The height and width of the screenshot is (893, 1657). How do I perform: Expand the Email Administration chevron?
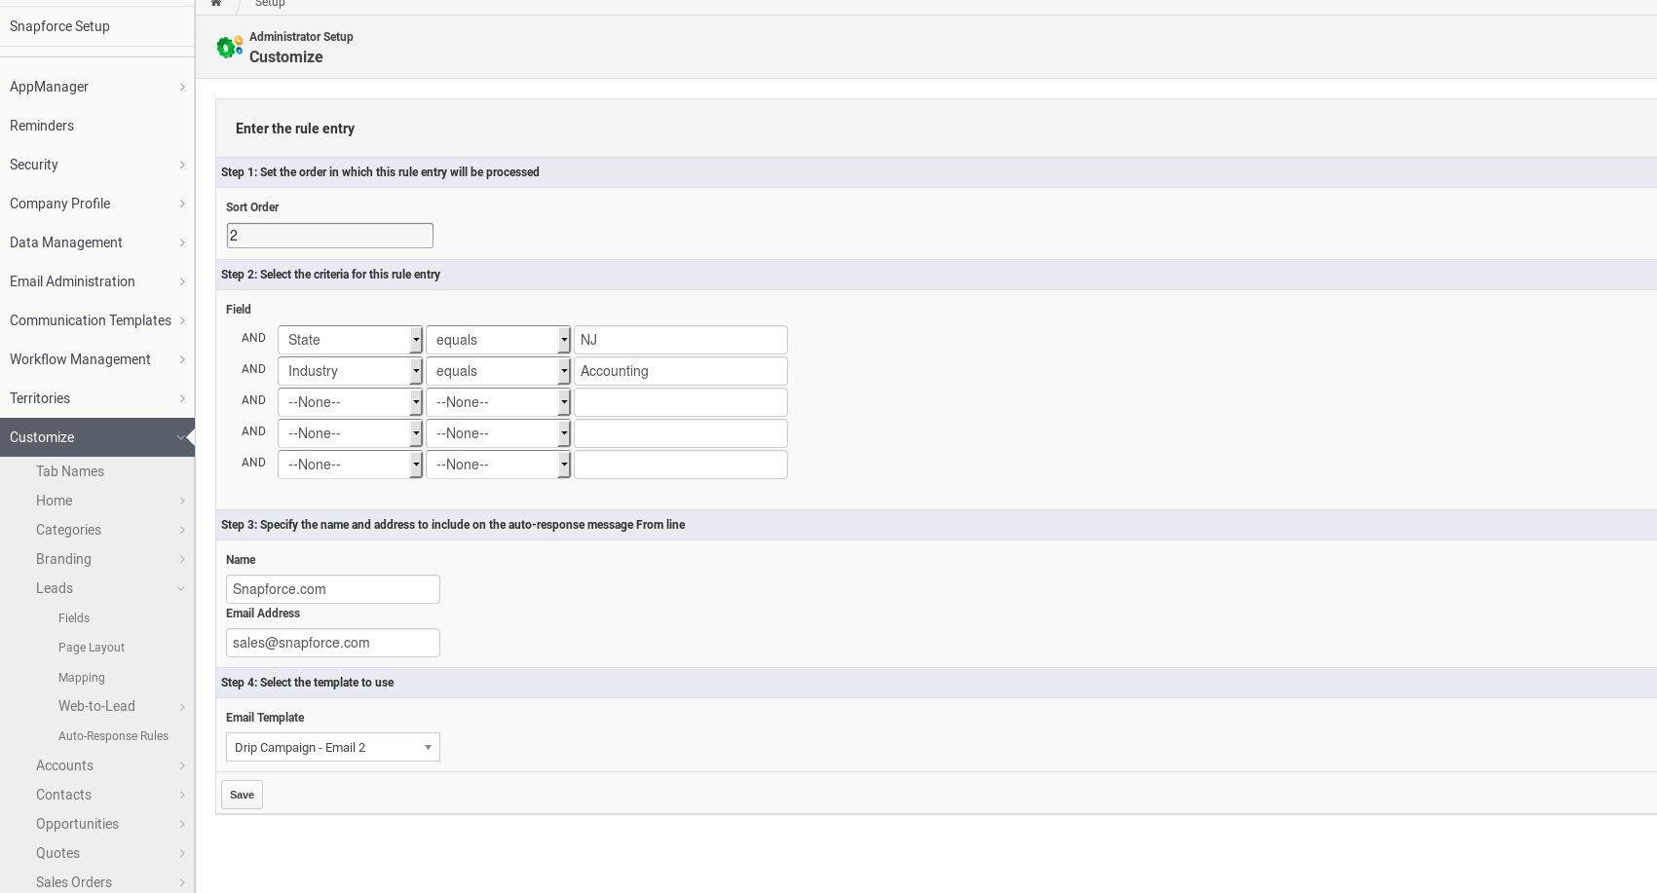[182, 281]
